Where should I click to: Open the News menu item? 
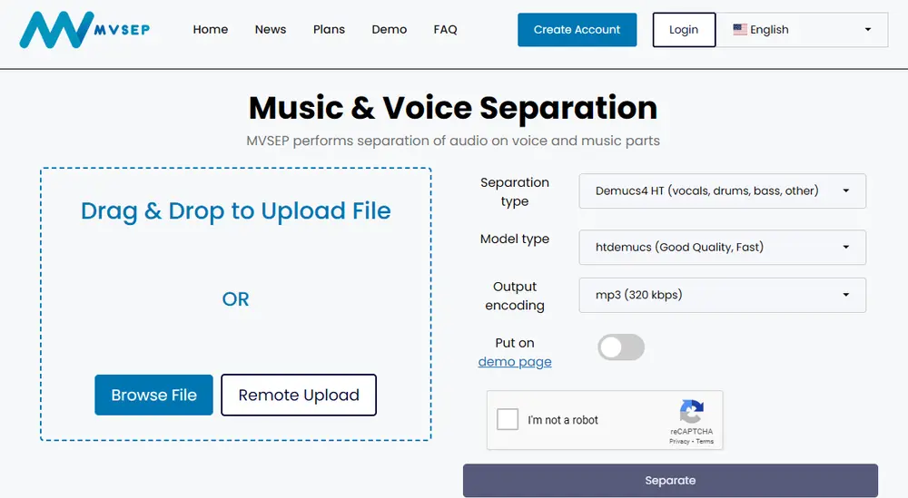(x=271, y=30)
